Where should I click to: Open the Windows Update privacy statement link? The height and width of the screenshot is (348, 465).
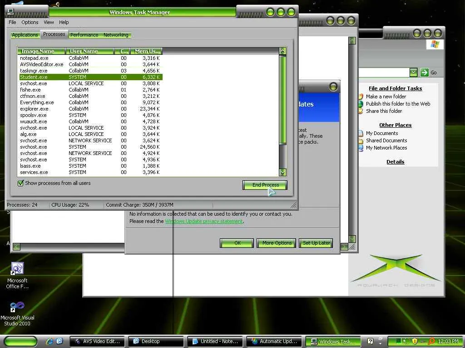click(204, 221)
